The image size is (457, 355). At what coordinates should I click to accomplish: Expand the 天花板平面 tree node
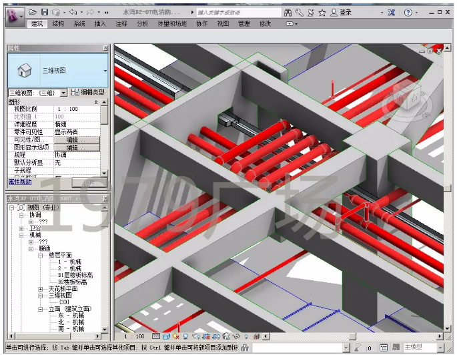[41, 289]
